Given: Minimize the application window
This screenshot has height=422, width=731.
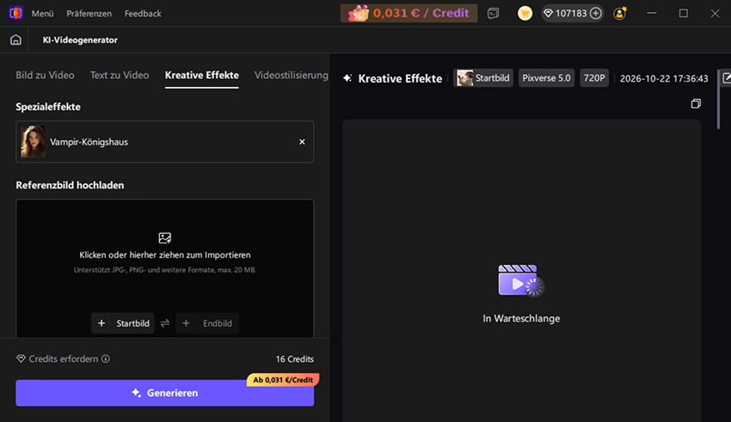Looking at the screenshot, I should coord(652,14).
